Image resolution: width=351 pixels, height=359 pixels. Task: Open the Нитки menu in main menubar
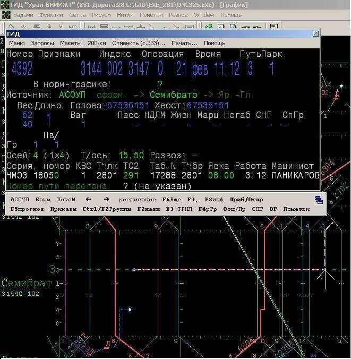click(x=125, y=15)
